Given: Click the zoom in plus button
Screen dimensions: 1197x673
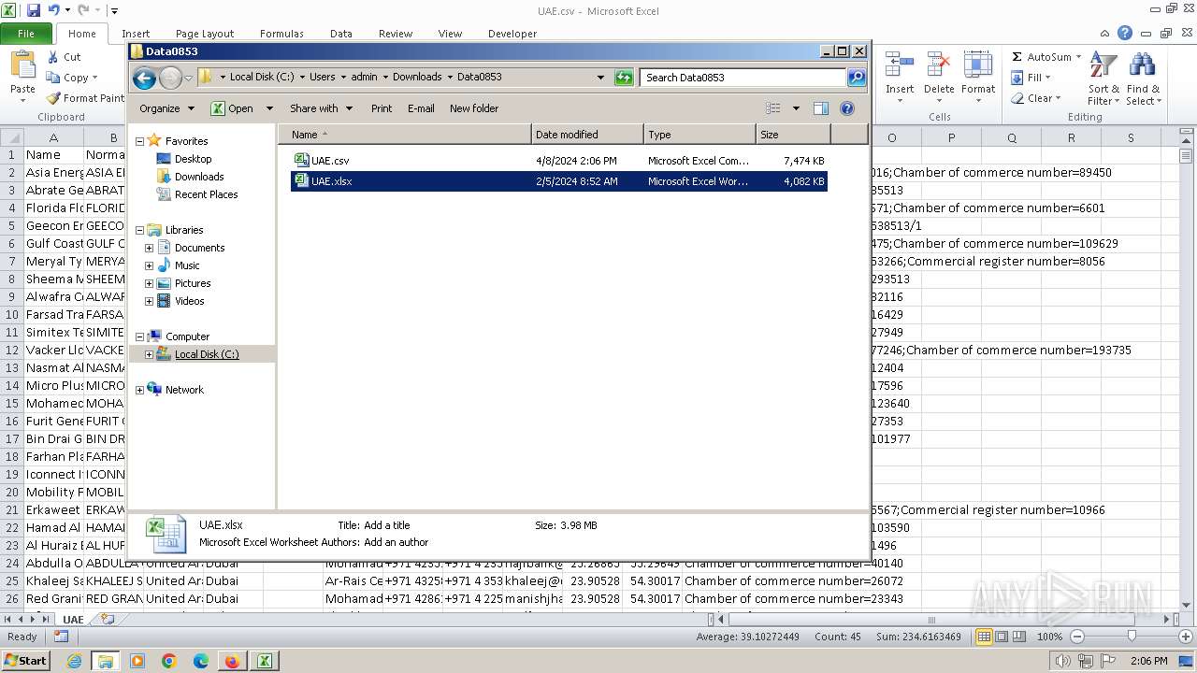Looking at the screenshot, I should pos(1186,637).
